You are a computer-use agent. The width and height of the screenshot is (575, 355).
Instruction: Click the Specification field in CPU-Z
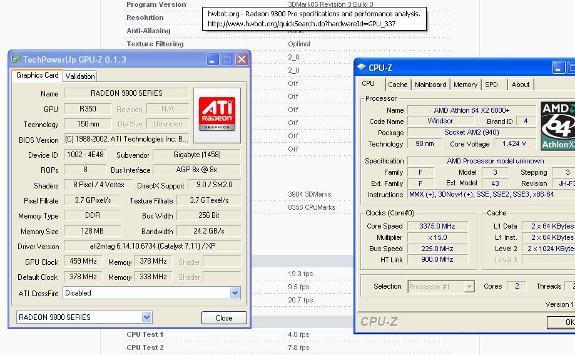491,161
